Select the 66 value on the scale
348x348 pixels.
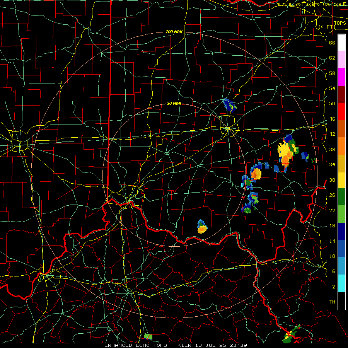332,43
